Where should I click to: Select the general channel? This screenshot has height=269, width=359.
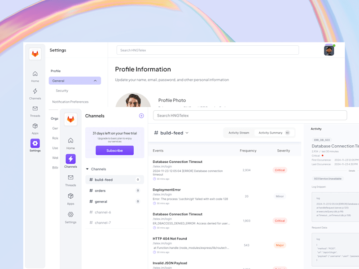pos(115,201)
